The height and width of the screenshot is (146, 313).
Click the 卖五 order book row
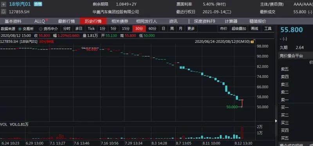point(296,69)
